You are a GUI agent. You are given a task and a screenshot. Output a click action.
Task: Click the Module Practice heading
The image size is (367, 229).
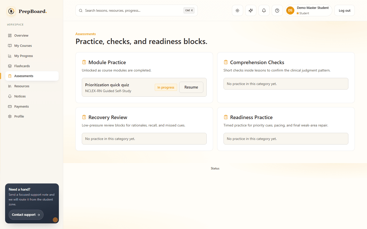107,62
